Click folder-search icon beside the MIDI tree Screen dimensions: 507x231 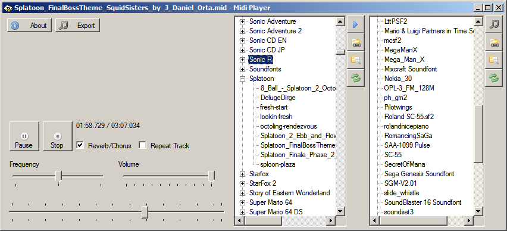(x=356, y=60)
